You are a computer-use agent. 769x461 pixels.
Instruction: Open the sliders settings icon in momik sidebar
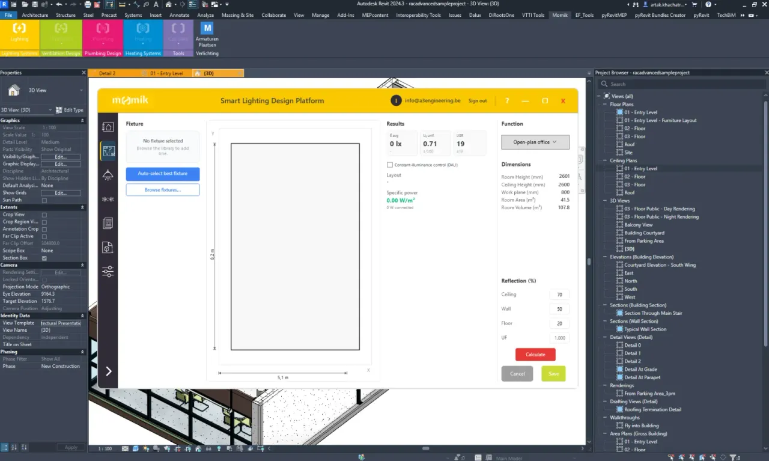pos(108,272)
